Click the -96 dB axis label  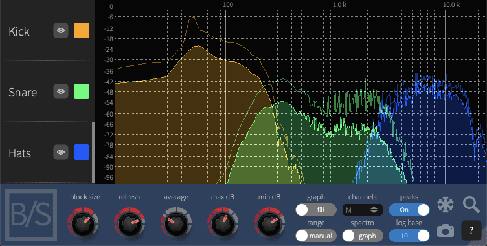pos(109,177)
